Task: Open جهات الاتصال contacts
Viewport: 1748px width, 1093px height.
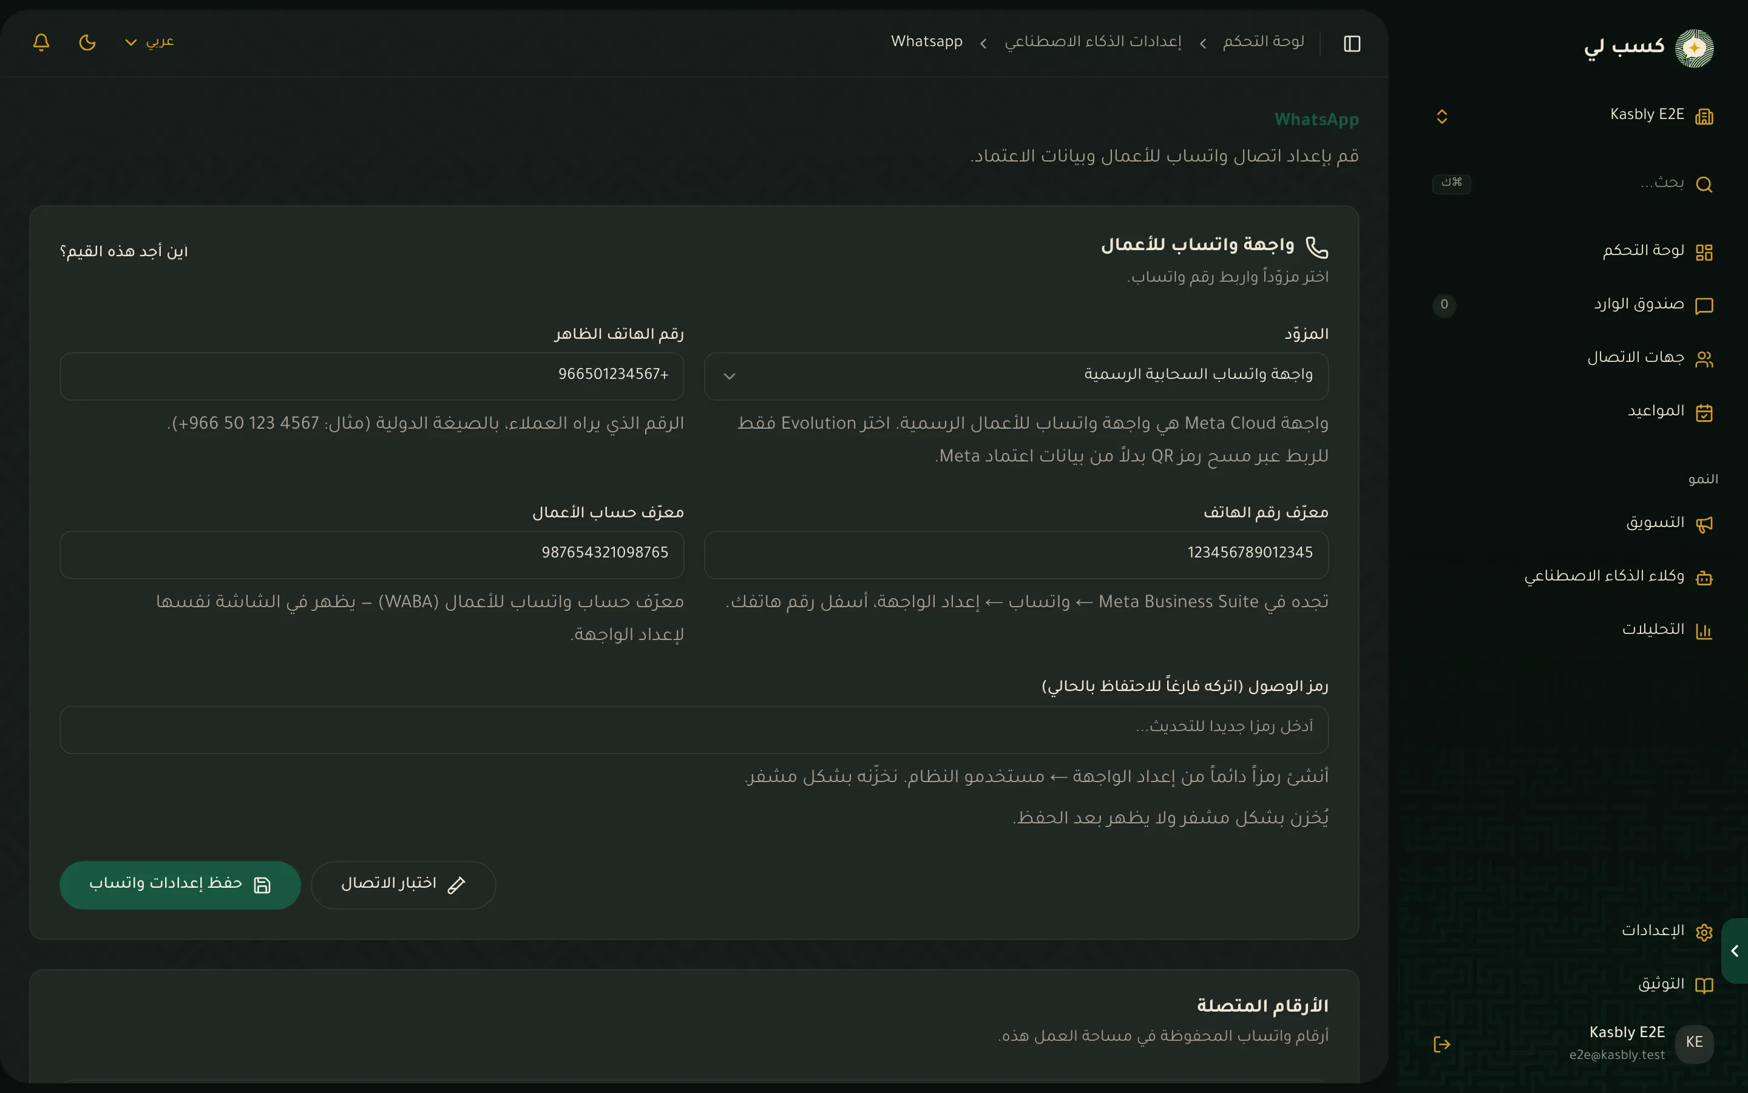Action: pyautogui.click(x=1573, y=358)
